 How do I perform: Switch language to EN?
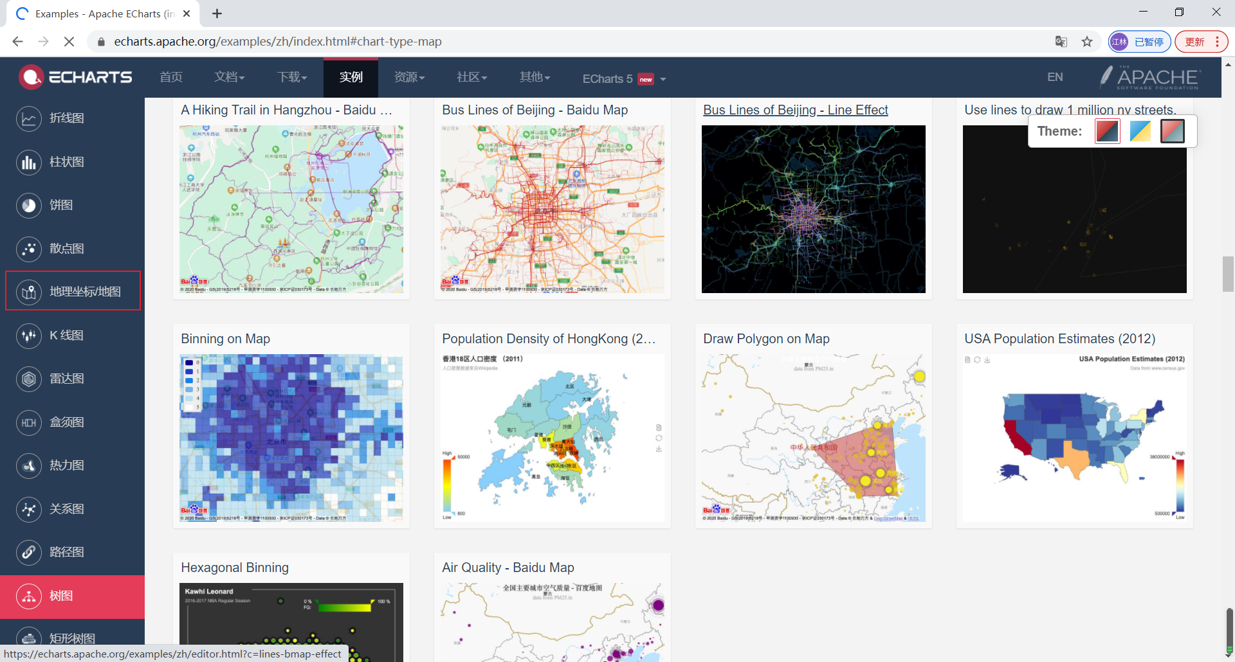point(1055,77)
